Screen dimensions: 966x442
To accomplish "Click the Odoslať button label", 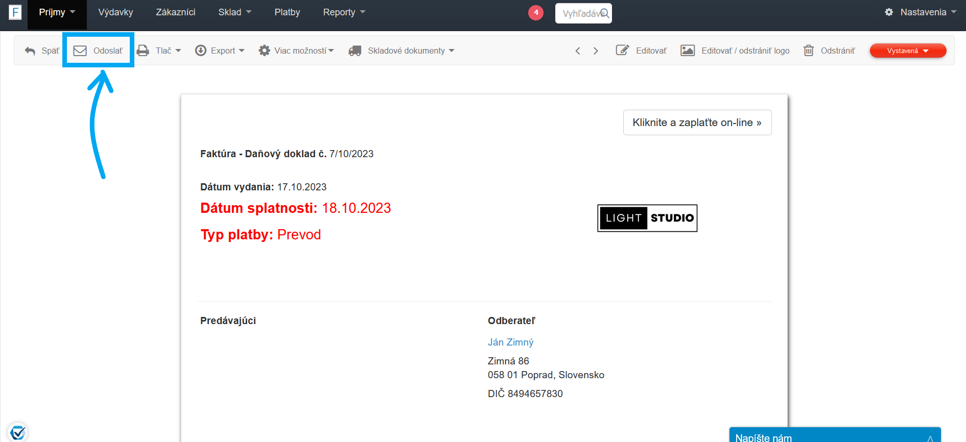I will coord(108,51).
